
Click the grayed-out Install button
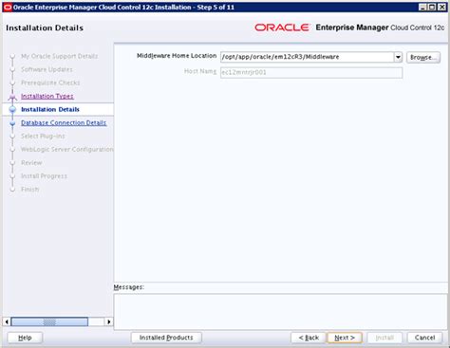pos(384,338)
